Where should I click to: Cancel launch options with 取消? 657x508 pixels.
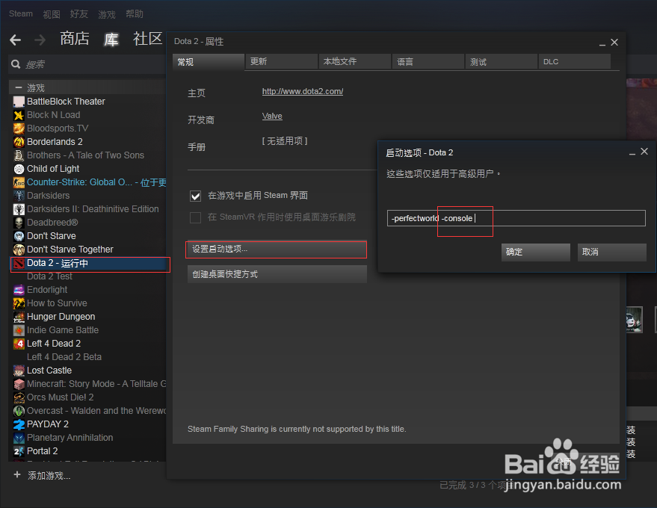611,252
